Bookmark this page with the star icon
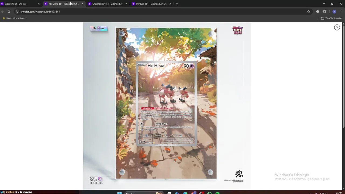The width and height of the screenshot is (345, 194). [308, 12]
